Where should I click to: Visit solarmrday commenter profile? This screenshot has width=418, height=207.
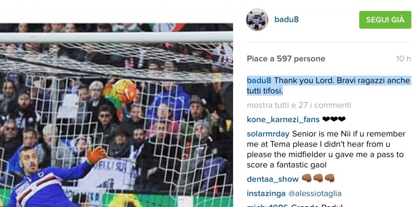pyautogui.click(x=268, y=134)
